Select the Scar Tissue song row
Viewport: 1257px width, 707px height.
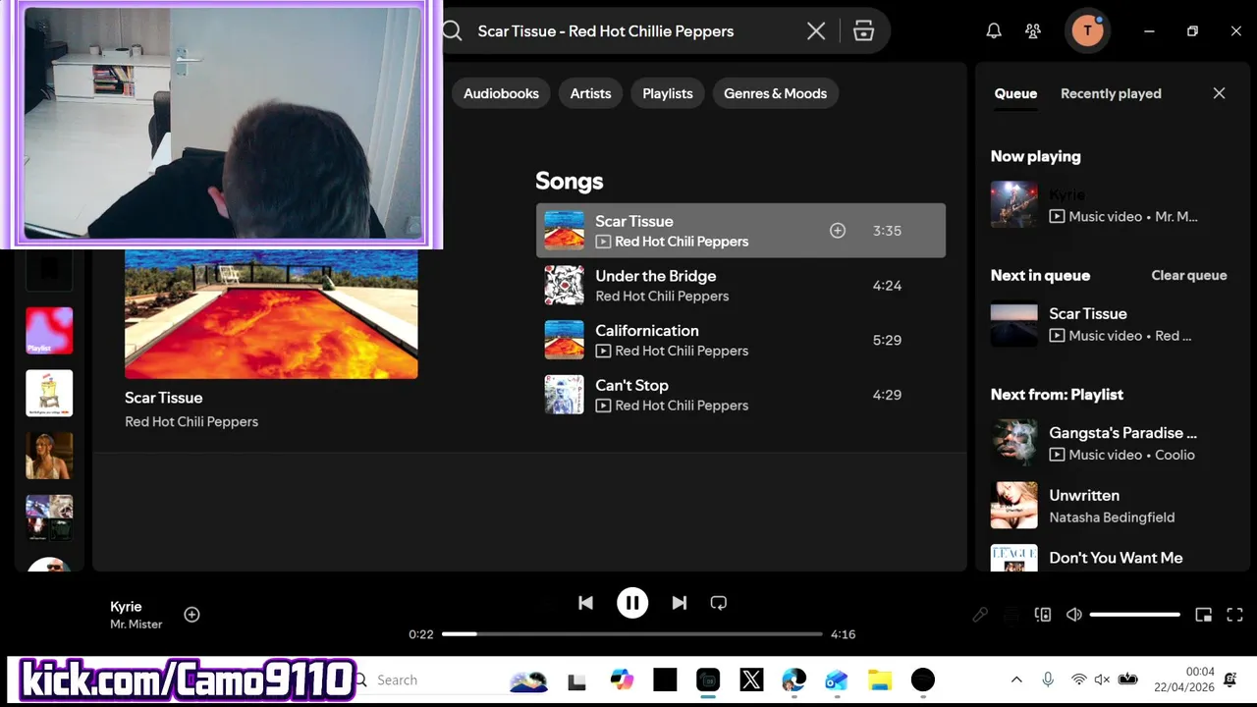pos(740,231)
